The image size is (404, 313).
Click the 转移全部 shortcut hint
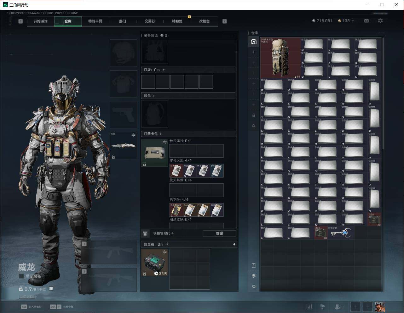point(62,307)
